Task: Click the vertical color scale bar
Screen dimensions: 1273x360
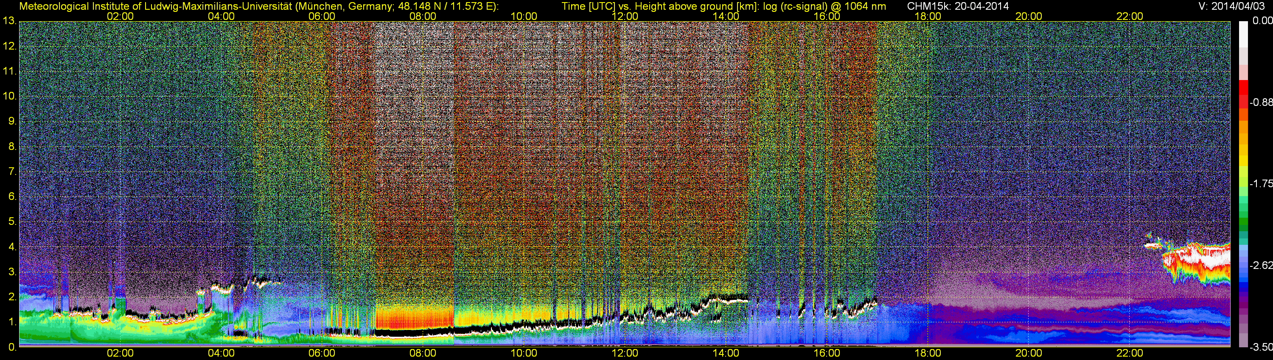Action: [x=1243, y=184]
